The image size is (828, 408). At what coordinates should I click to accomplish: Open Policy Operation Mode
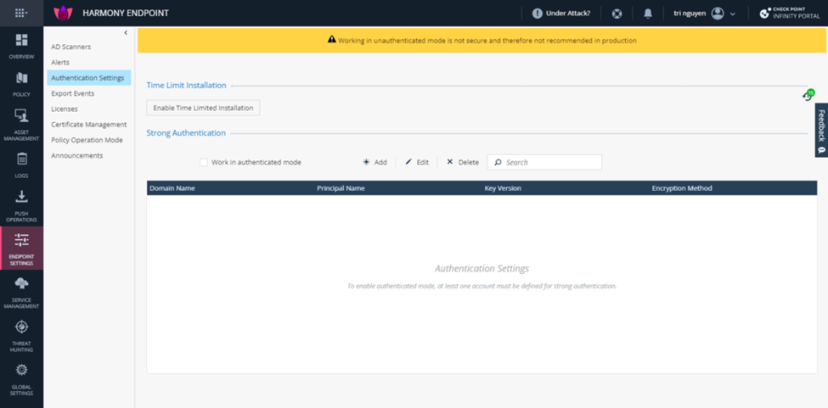(x=87, y=140)
